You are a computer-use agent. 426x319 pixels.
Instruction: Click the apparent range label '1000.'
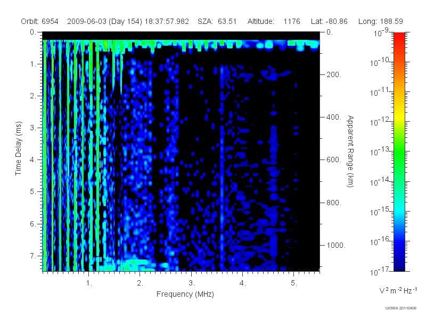(x=336, y=245)
